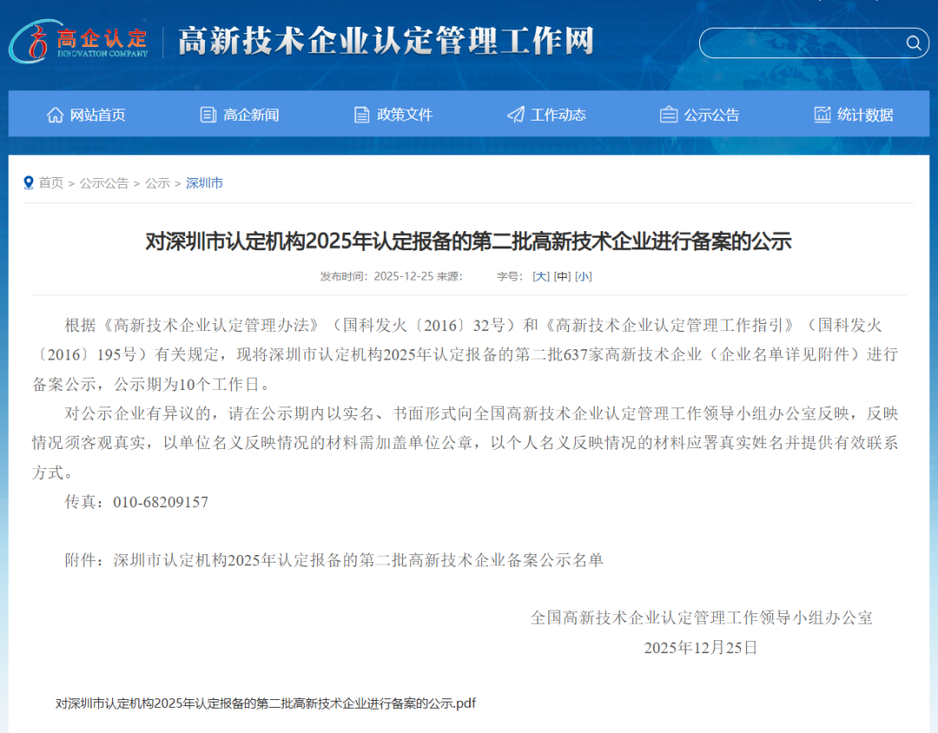Download the attached 公示 PDF file
Image resolution: width=938 pixels, height=733 pixels.
(265, 703)
